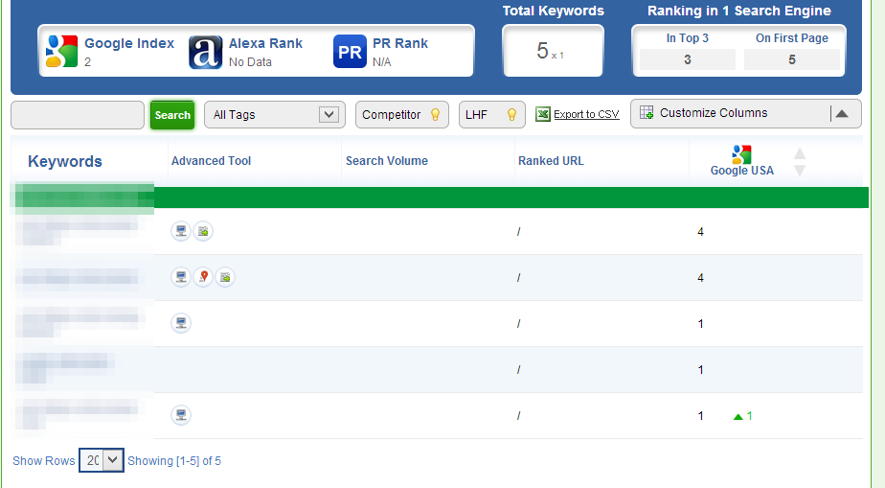Click the green highlighted group header row
The image size is (885, 488).
[x=440, y=198]
